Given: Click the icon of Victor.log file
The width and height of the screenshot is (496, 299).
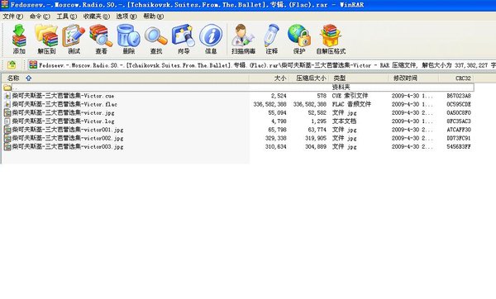Looking at the screenshot, I should (x=7, y=121).
